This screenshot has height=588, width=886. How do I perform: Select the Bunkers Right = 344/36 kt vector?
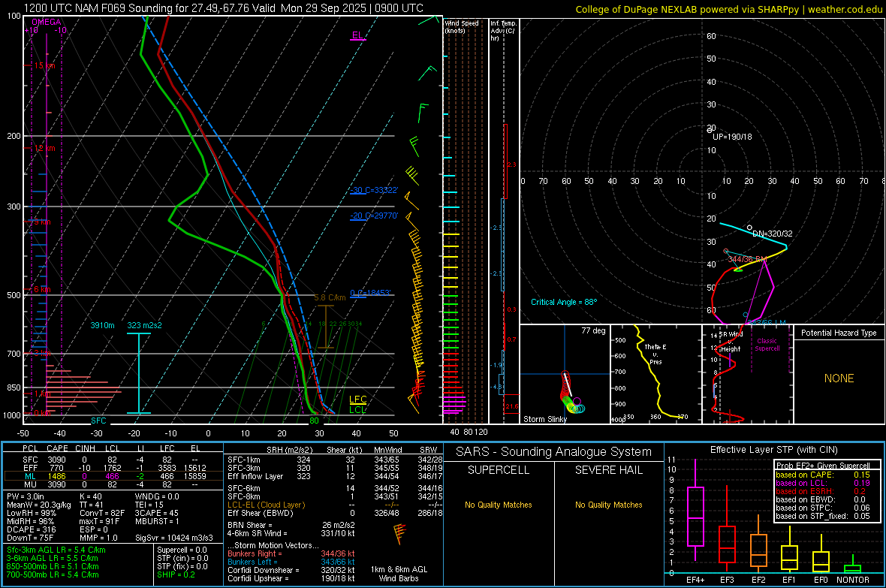click(x=291, y=553)
